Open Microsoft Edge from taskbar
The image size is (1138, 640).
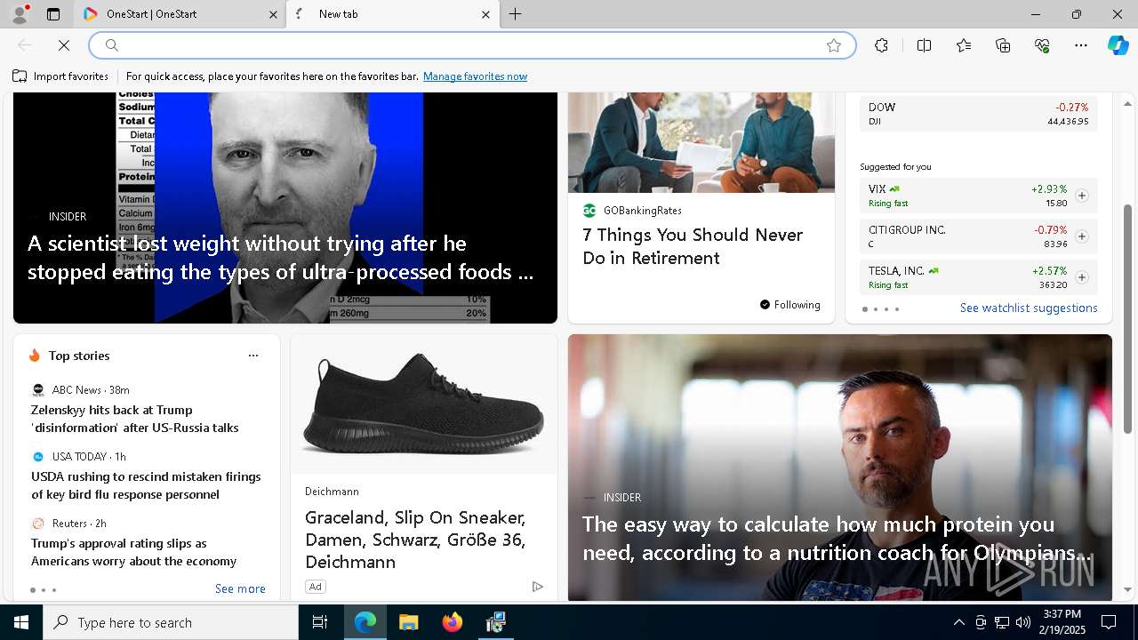[x=365, y=622]
